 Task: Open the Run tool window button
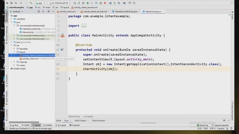click(x=14, y=125)
